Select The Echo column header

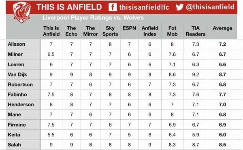[71, 31]
